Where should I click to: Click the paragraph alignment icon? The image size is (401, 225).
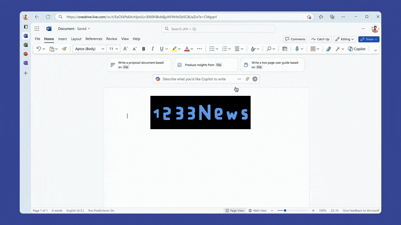point(237,49)
